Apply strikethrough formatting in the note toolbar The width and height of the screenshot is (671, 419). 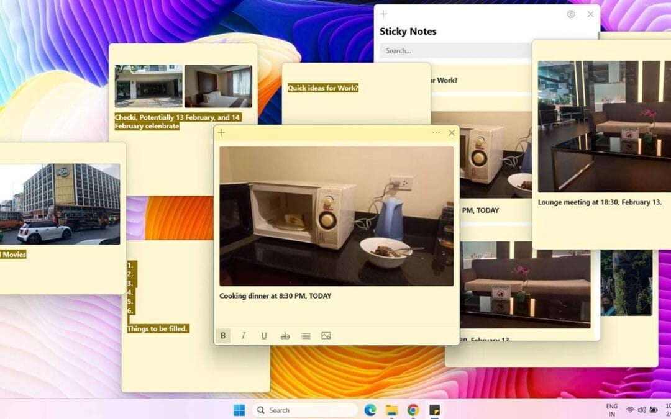point(285,335)
